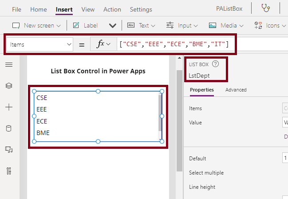Select CSE in the list box
288x199 pixels.
pos(42,98)
